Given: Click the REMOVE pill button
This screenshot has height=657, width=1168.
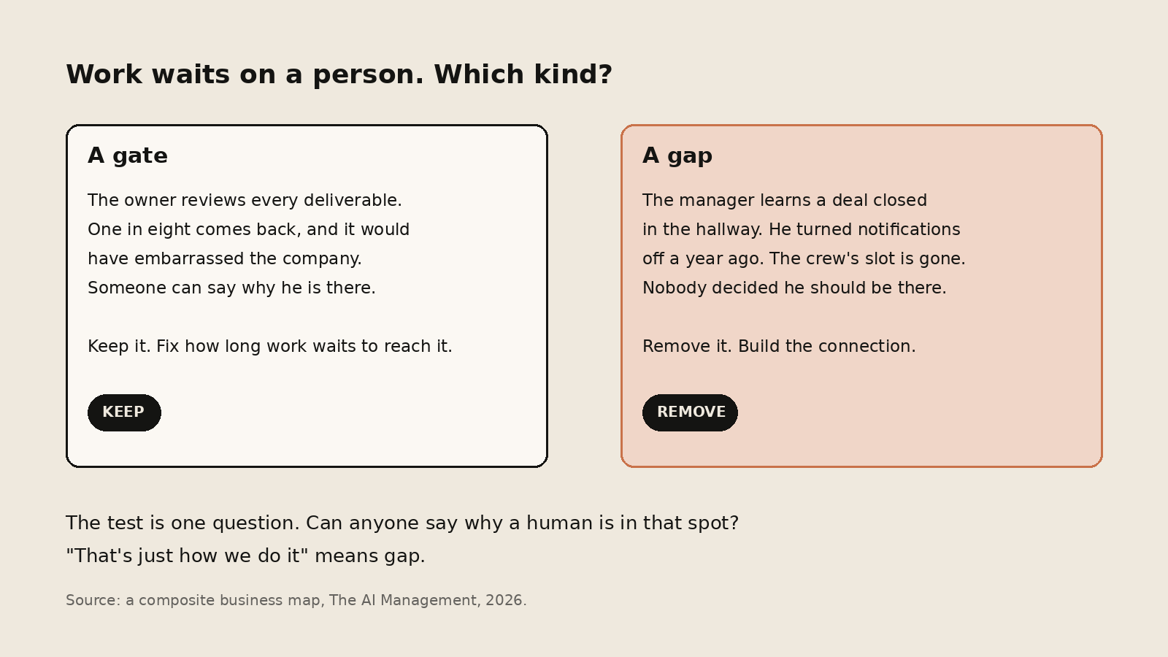Looking at the screenshot, I should tap(690, 412).
